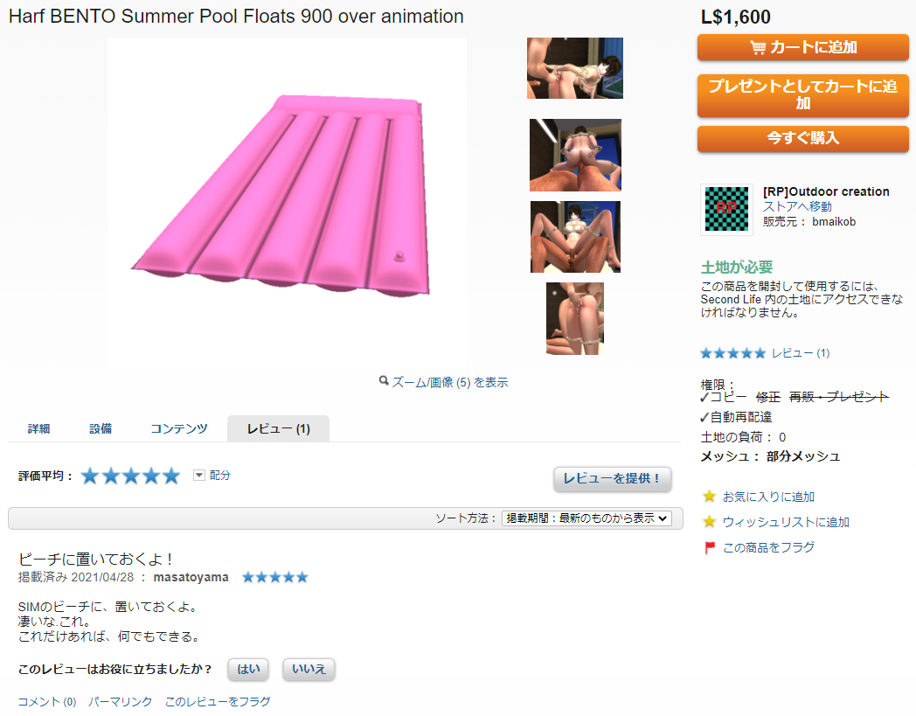The image size is (916, 716).
Task: Follow the ストアへ移動 link
Action: tap(797, 206)
